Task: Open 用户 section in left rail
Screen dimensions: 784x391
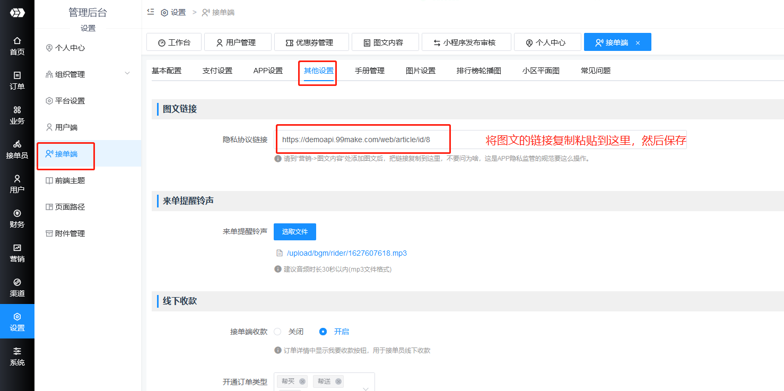Action: (17, 184)
